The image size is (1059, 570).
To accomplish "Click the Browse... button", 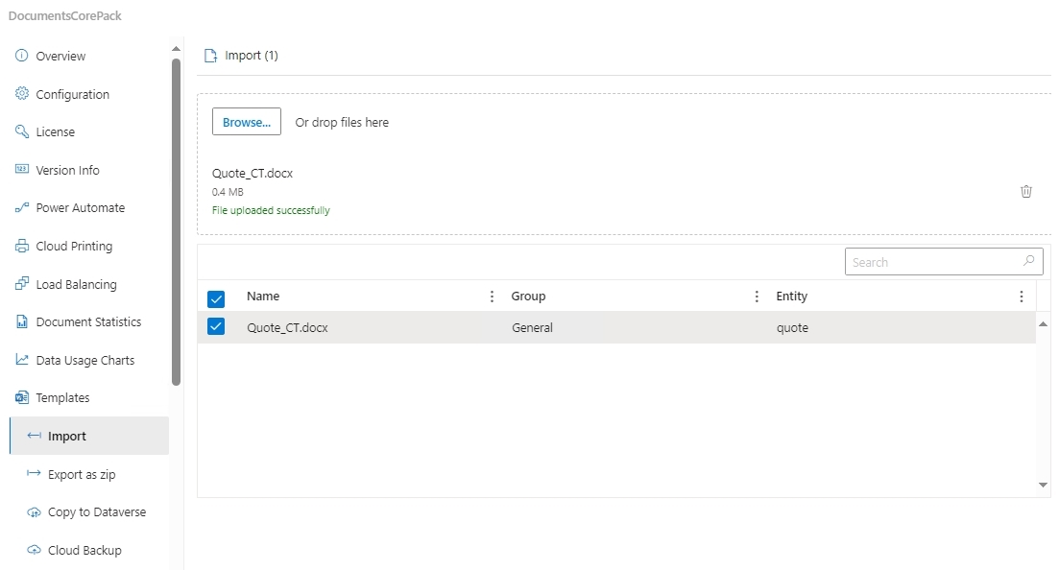I will click(247, 122).
